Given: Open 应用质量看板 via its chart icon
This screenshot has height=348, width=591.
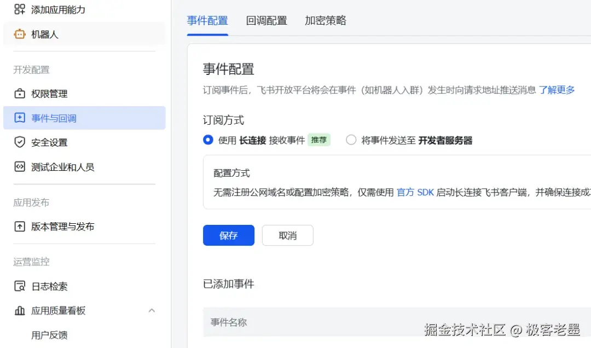Looking at the screenshot, I should coord(19,310).
